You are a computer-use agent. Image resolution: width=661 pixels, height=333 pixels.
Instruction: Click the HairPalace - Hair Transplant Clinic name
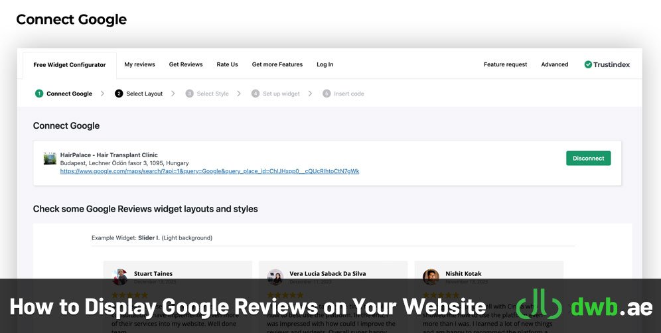(x=109, y=155)
